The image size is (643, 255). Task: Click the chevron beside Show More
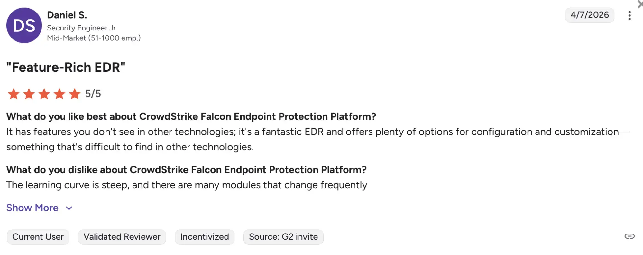pos(69,208)
